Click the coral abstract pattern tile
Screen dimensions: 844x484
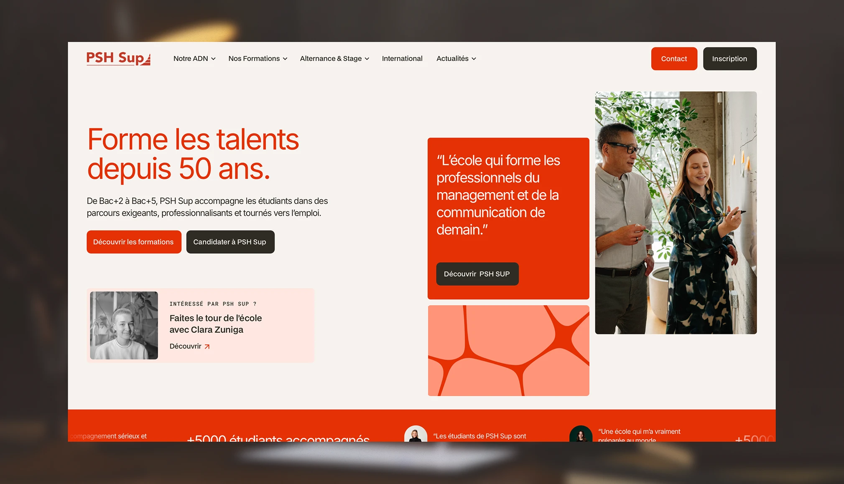click(508, 350)
